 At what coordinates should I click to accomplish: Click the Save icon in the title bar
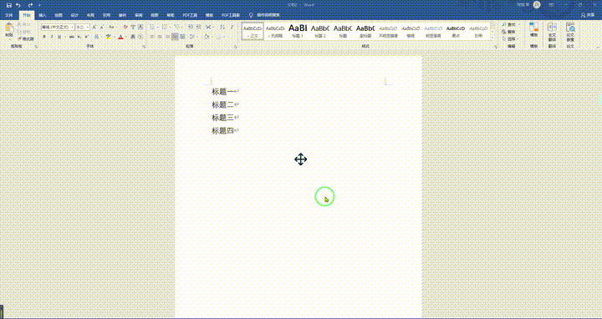click(8, 5)
